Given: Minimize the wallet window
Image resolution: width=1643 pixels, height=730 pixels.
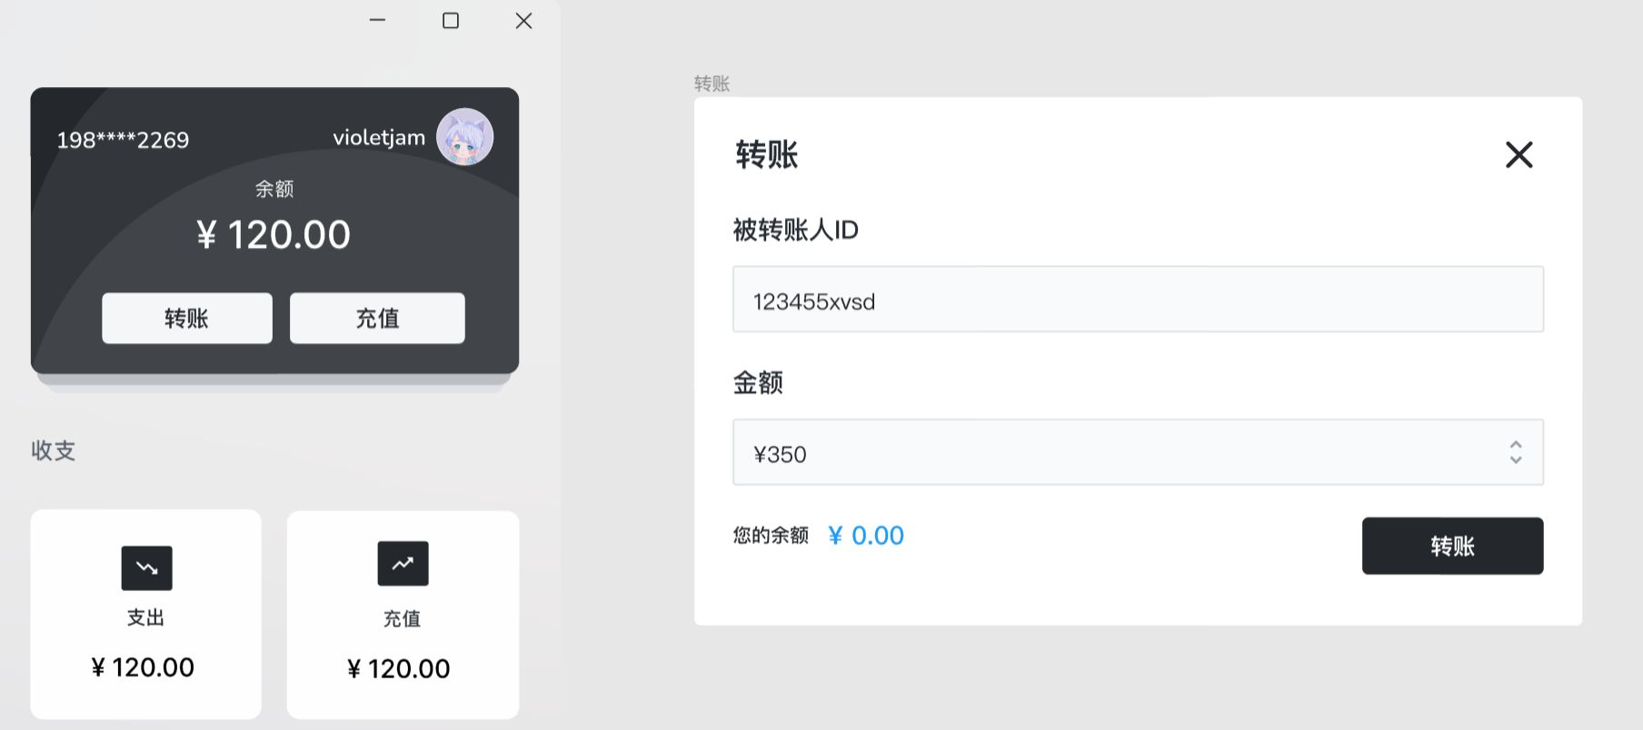Looking at the screenshot, I should 378,20.
